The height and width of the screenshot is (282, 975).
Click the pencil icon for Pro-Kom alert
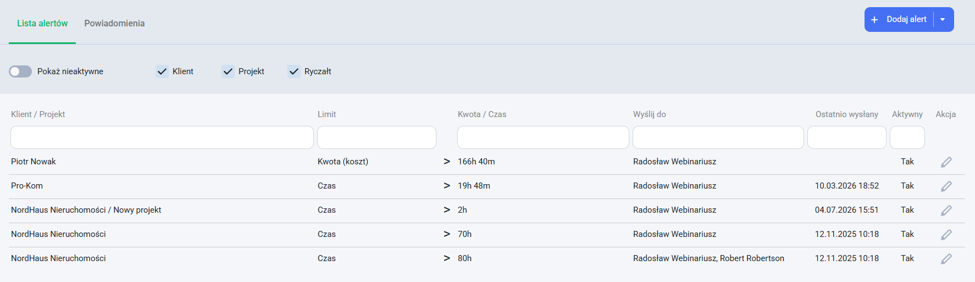coord(946,186)
